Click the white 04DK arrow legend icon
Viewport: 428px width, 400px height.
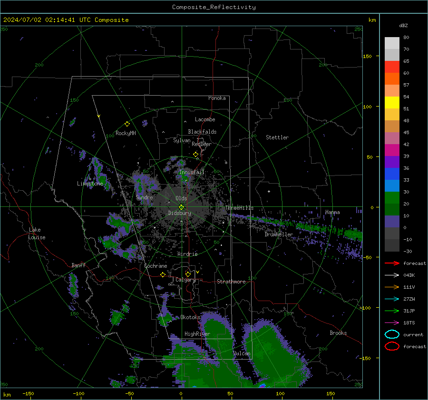pyautogui.click(x=392, y=275)
